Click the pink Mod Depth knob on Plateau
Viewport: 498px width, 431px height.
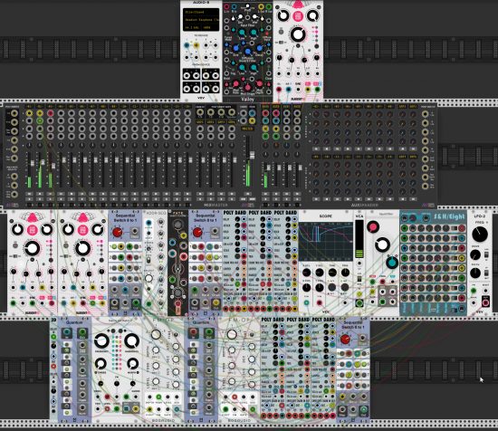[260, 84]
